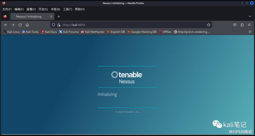Open a new tab with plus button
The height and width of the screenshot is (136, 255).
pos(59,17)
